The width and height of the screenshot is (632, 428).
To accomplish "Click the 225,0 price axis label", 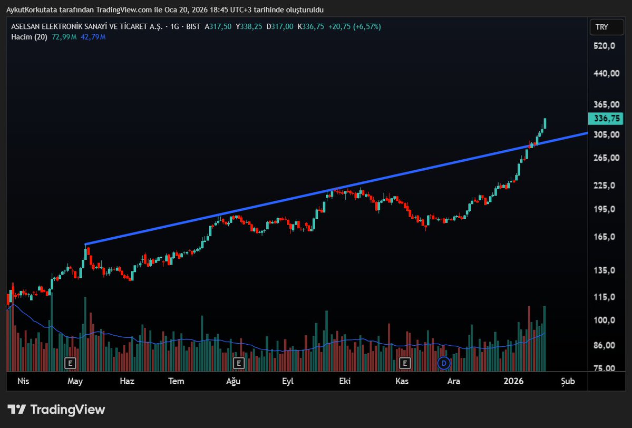I will click(x=605, y=186).
